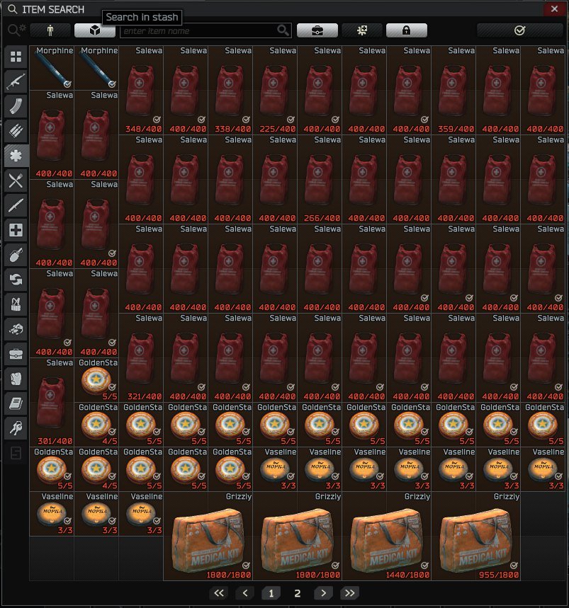The width and height of the screenshot is (569, 608).
Task: Toggle the puzzle-piece filter button
Action: [362, 30]
